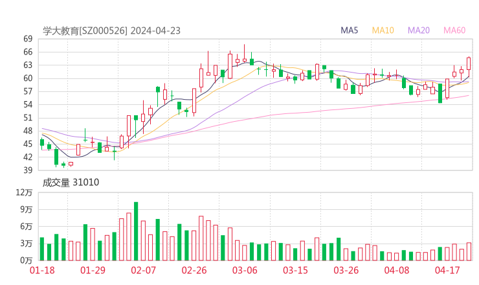479x285 pixels.
Task: Click the 48 price axis label
Action: [x=28, y=131]
